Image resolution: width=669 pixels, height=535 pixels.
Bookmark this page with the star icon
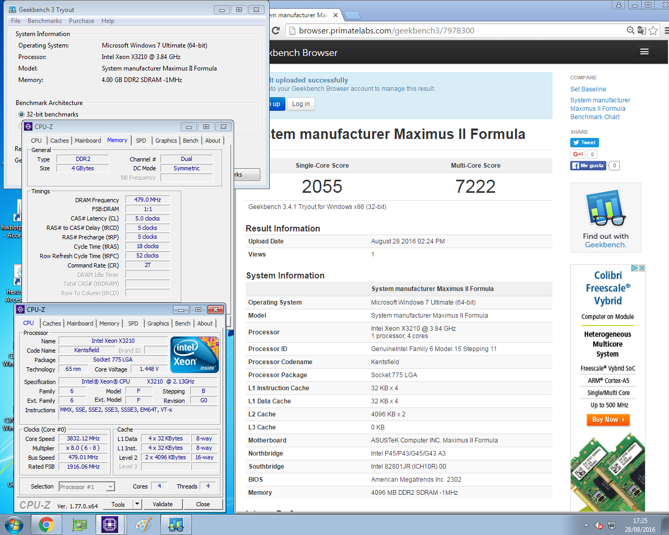[653, 30]
